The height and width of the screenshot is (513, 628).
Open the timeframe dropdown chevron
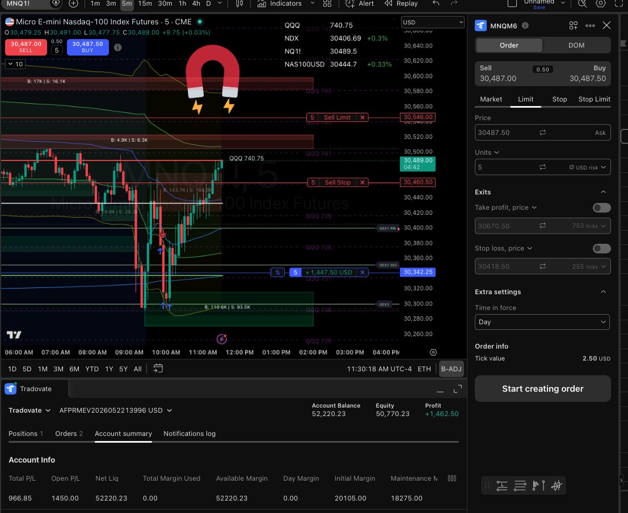click(220, 3)
